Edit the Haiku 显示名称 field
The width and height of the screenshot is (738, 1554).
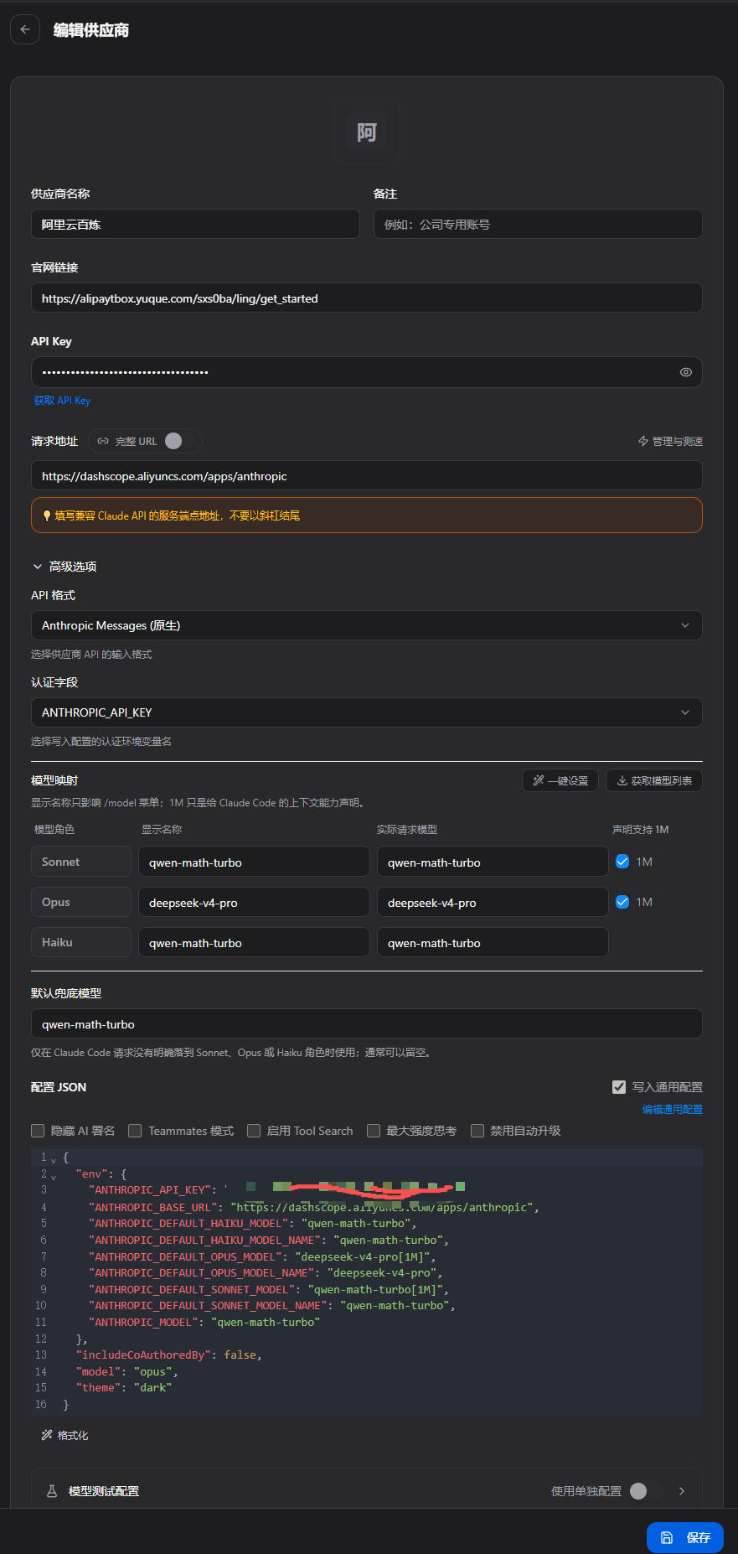254,942
